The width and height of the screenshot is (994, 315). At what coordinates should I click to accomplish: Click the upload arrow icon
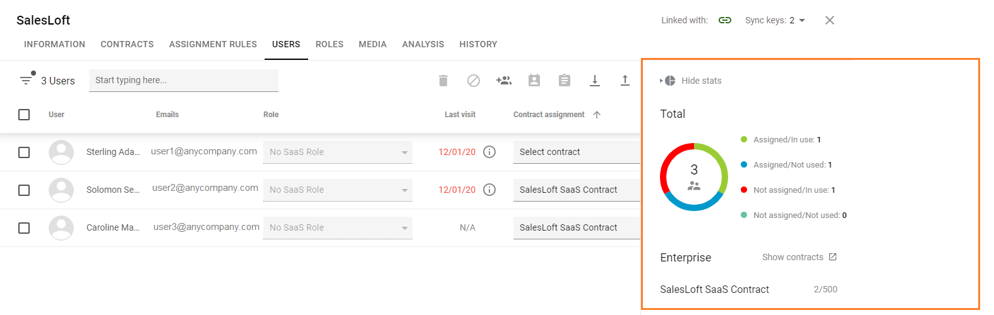pyautogui.click(x=625, y=81)
